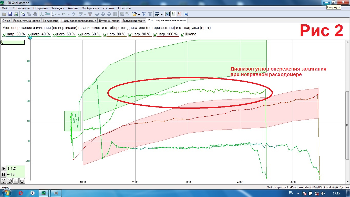This screenshot has height=197, width=350.
Task: Toggle the нагр. 60 % checkbox
Action: pyautogui.click(x=80, y=35)
